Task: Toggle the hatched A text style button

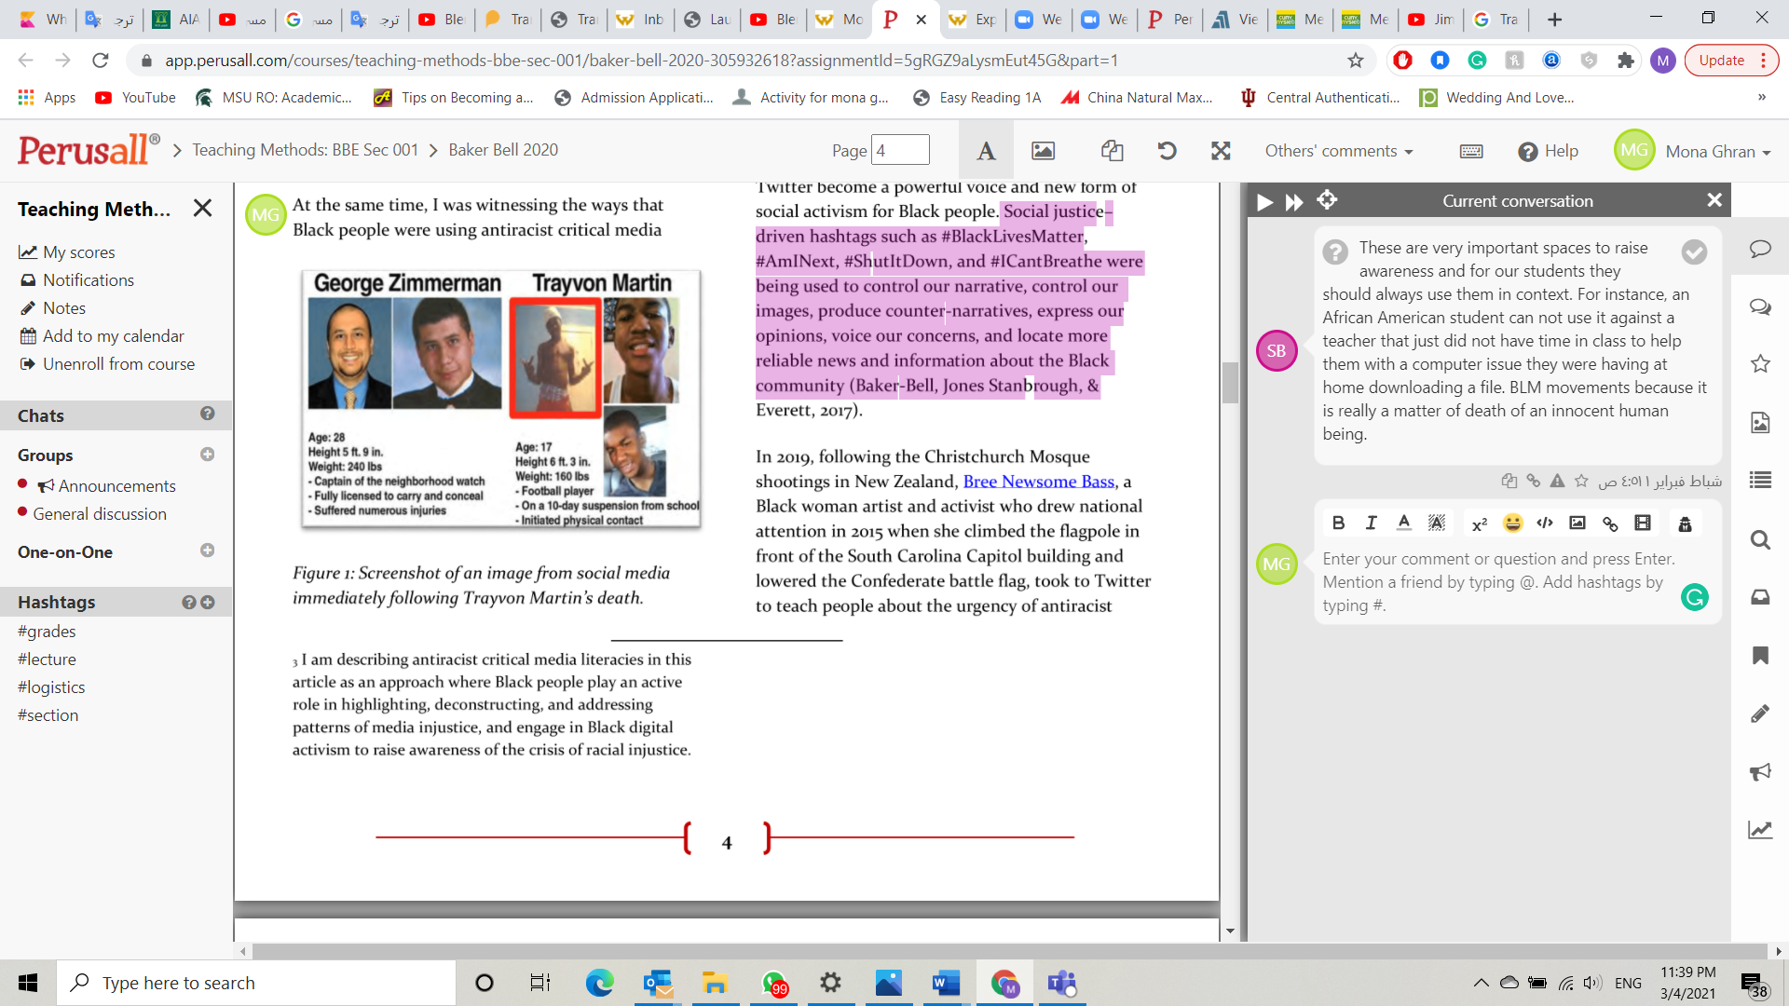Action: [x=1437, y=523]
